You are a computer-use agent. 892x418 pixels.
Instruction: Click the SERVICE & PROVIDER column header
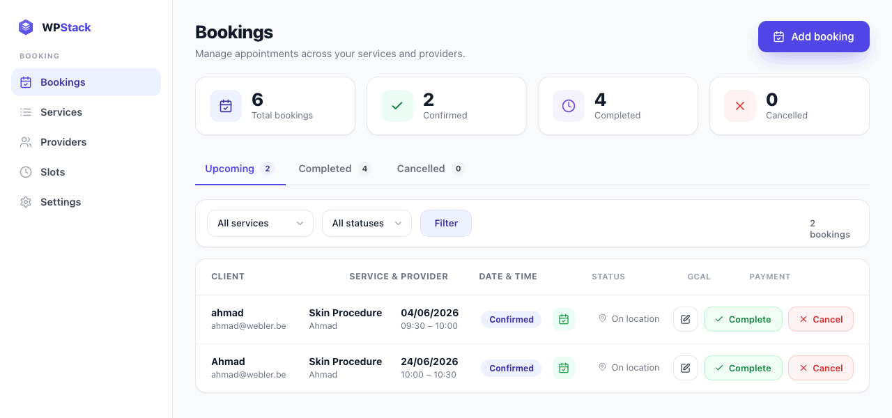coord(399,277)
